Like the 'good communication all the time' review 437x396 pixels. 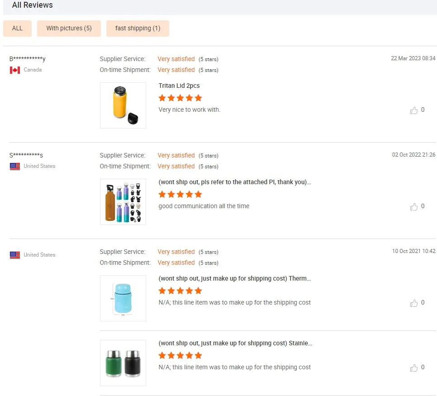413,206
